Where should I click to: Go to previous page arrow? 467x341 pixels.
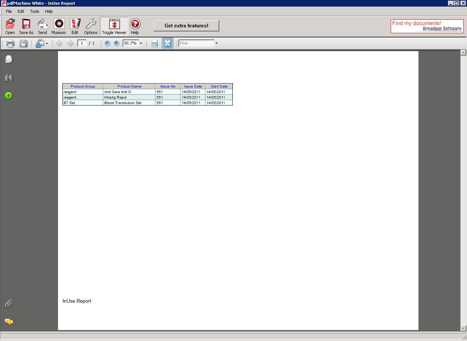pos(59,43)
